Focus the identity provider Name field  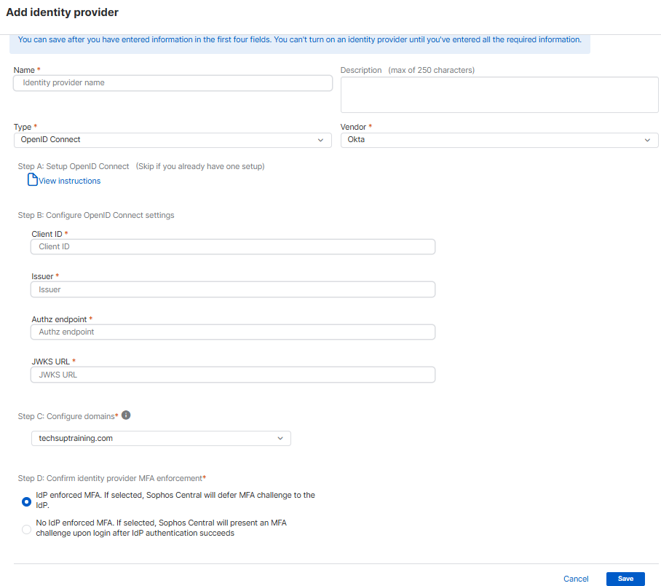[173, 83]
